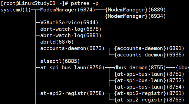Click thread {at-spi2-registr}(8763)
This screenshot has height=104, width=189.
[x=149, y=100]
